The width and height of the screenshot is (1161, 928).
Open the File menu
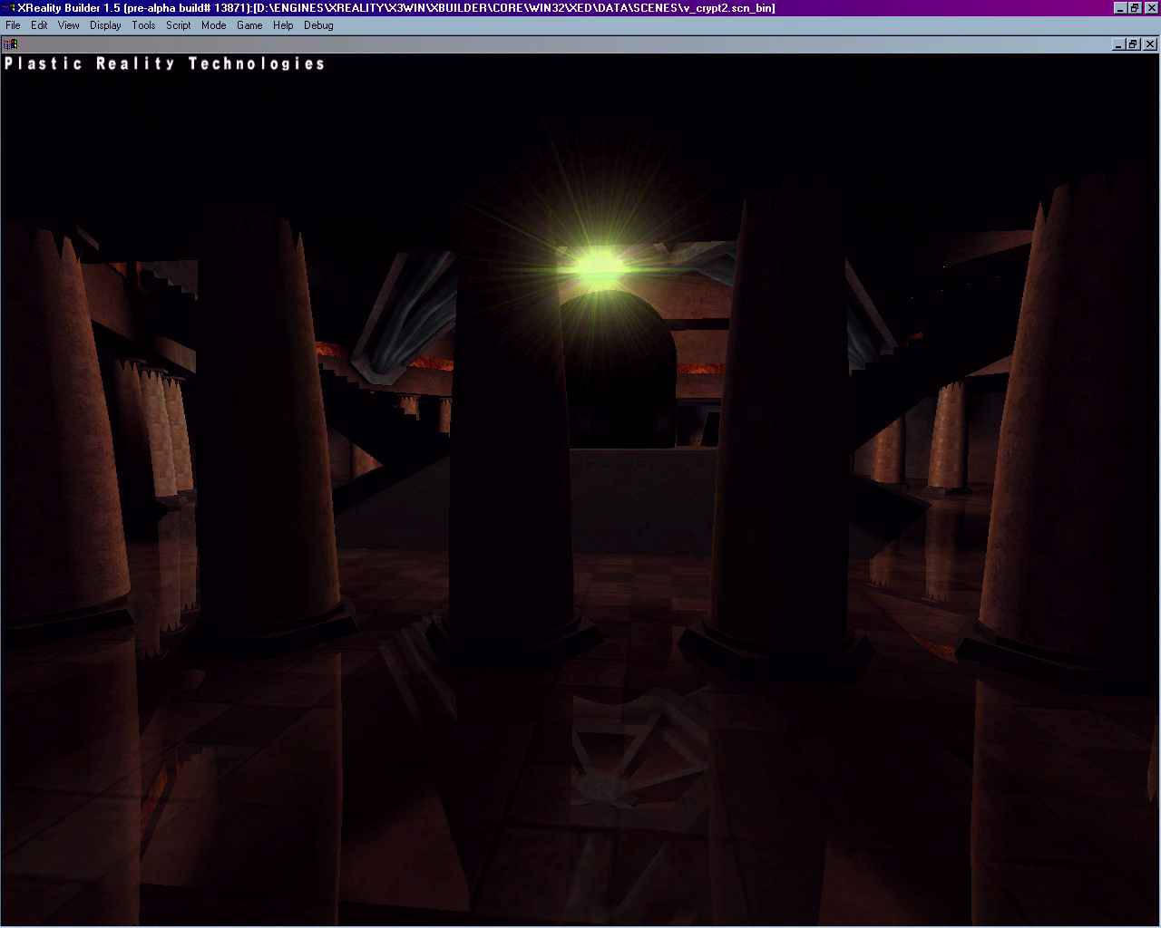(13, 25)
